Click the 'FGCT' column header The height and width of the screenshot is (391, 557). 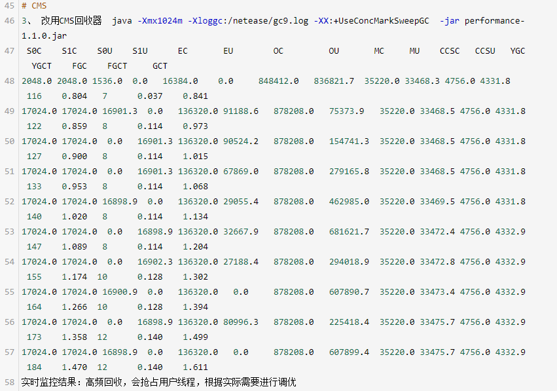(x=117, y=66)
